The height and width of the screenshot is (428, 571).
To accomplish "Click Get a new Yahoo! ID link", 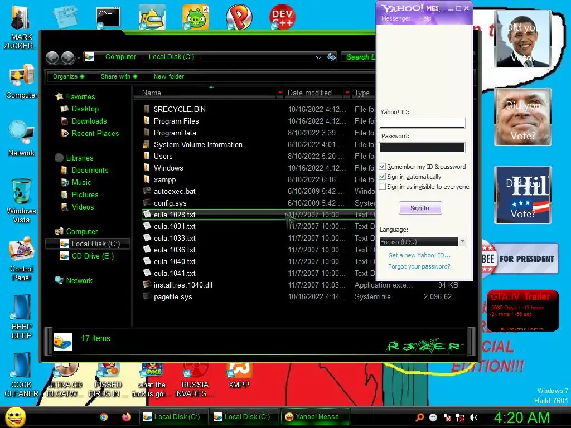I will [x=419, y=255].
